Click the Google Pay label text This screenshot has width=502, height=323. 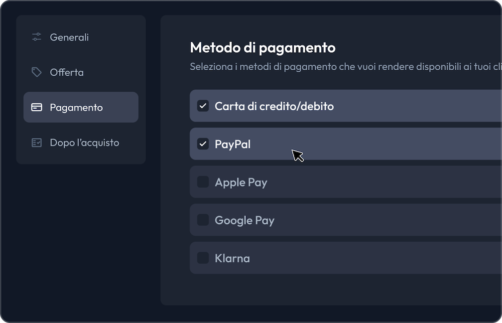pos(244,221)
